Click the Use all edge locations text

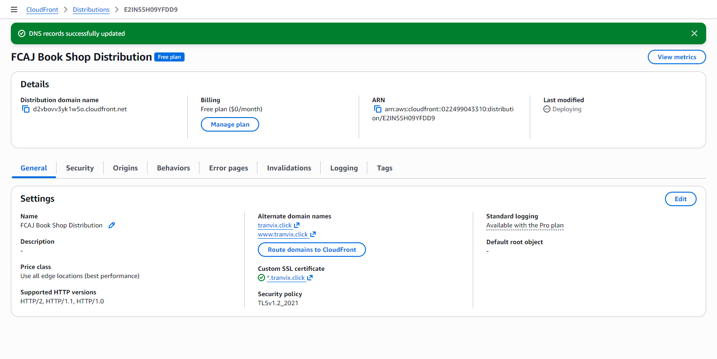click(80, 276)
